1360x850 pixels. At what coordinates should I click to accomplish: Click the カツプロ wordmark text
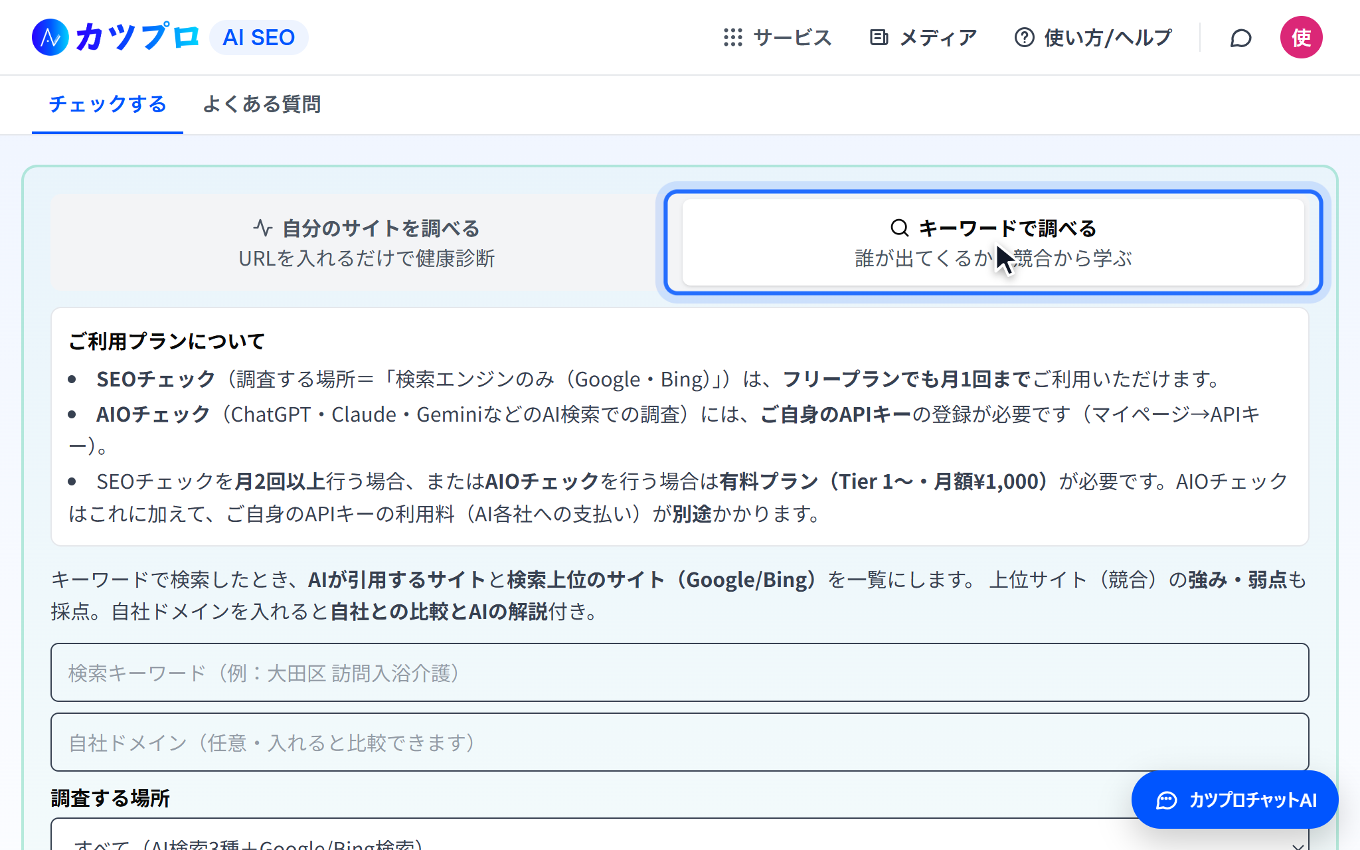[x=136, y=37]
